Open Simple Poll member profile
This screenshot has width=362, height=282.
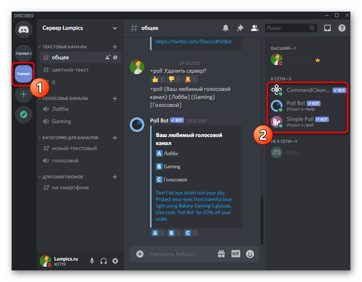308,122
